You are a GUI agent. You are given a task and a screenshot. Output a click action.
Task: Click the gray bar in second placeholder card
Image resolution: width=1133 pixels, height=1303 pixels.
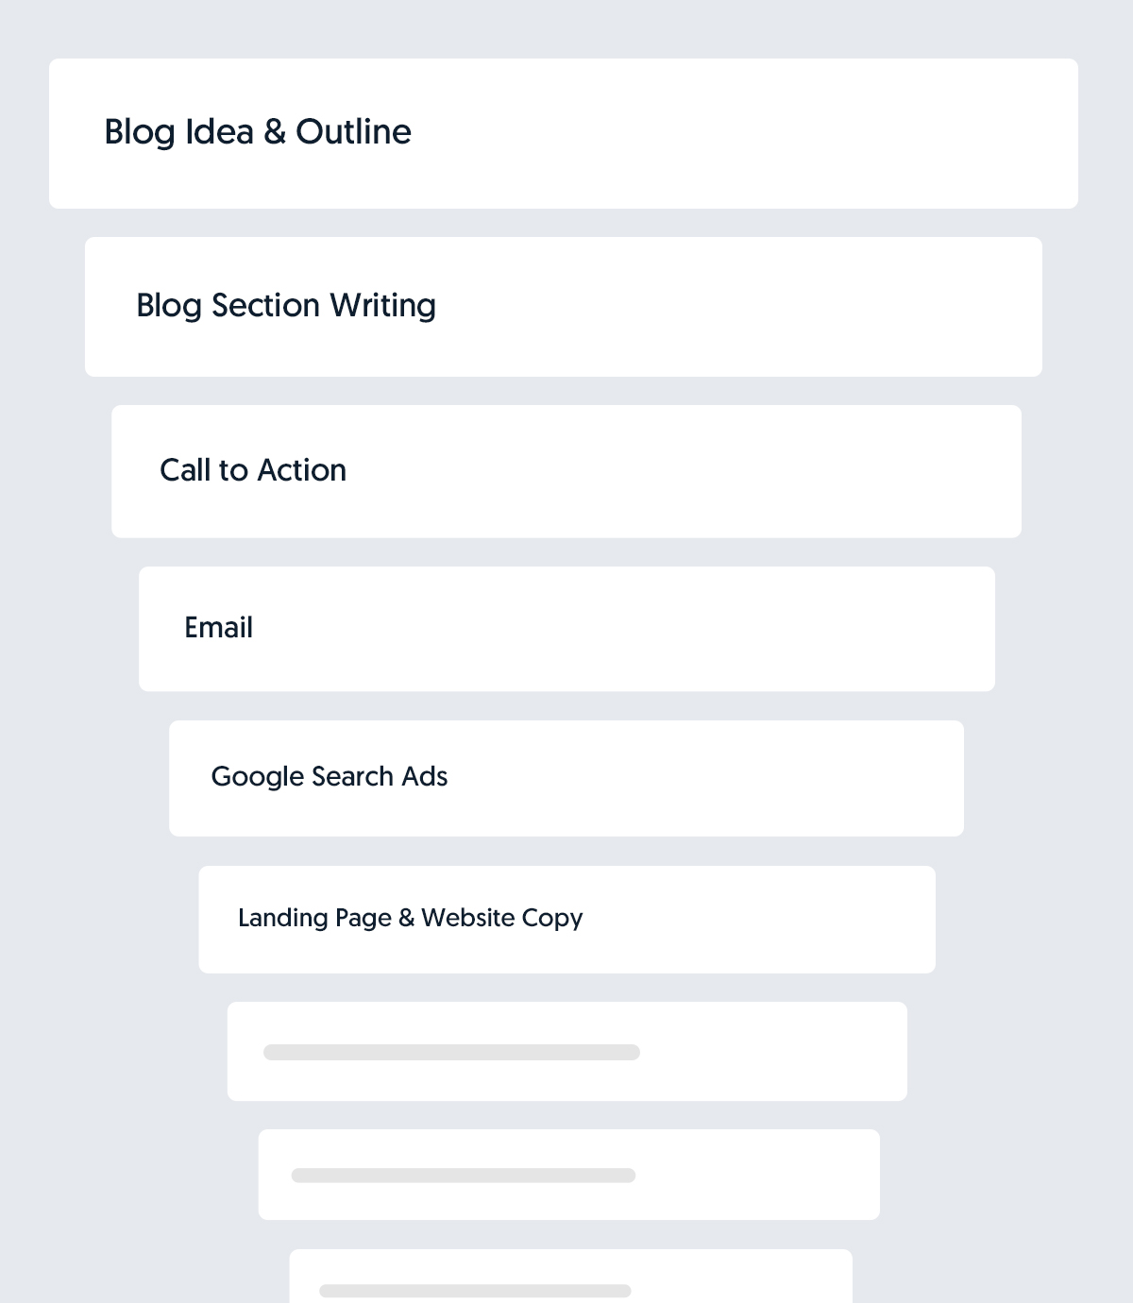(x=464, y=1176)
